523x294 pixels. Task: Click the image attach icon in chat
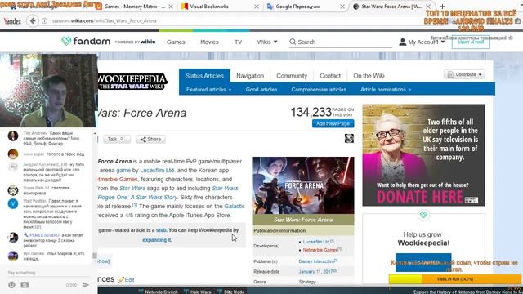tap(25, 285)
